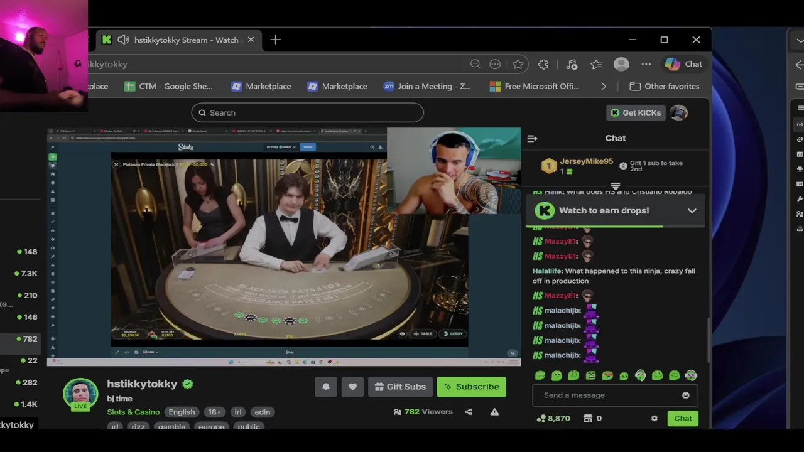Open the Other favorites folder
804x452 pixels.
coord(665,86)
